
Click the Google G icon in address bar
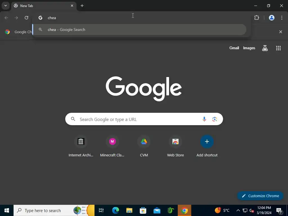pyautogui.click(x=40, y=18)
